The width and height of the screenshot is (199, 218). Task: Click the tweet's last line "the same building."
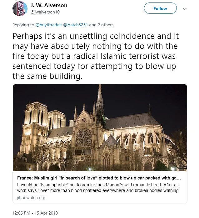tap(47, 76)
